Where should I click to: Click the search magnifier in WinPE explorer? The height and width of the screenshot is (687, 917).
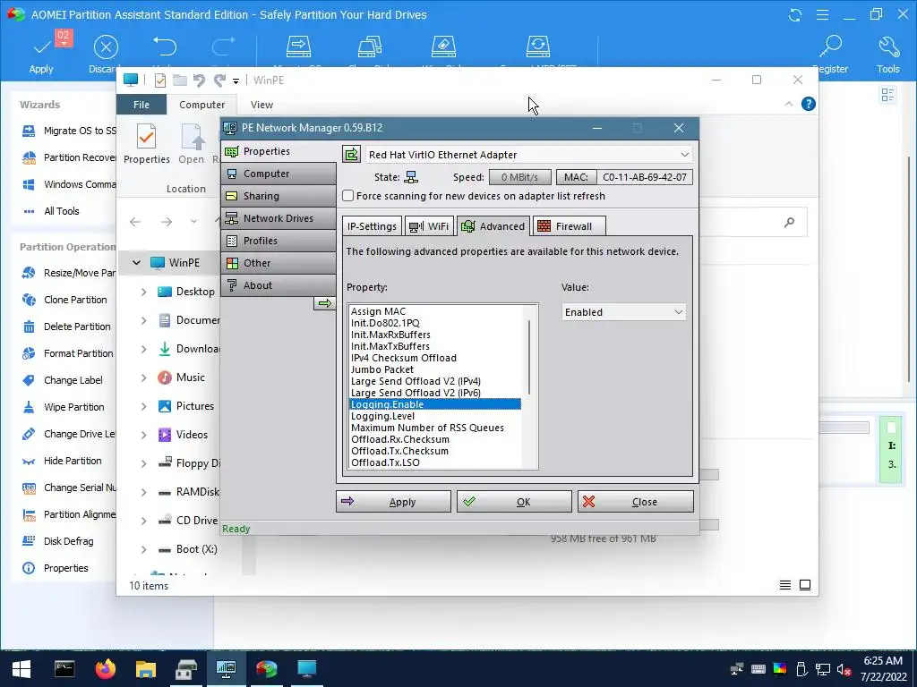click(x=790, y=222)
